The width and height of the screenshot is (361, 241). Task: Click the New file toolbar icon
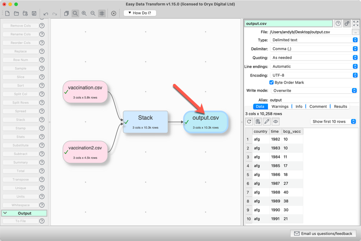[7, 14]
